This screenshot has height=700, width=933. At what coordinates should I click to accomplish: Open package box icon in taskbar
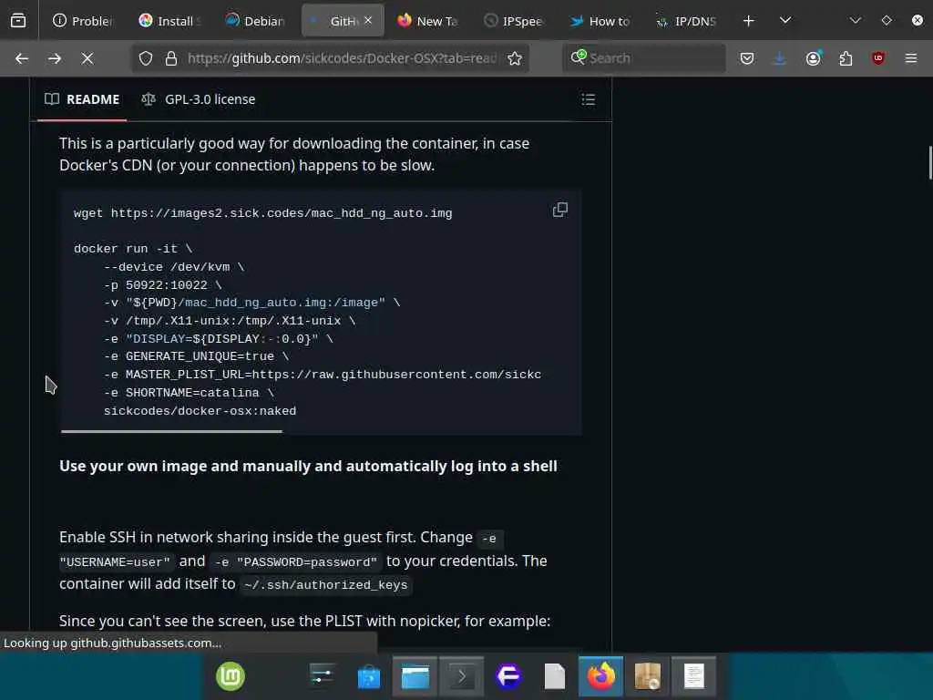(x=648, y=677)
